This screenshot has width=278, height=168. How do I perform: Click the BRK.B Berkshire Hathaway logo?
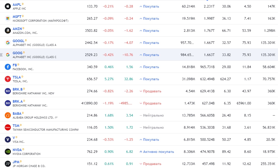[x=8, y=91]
